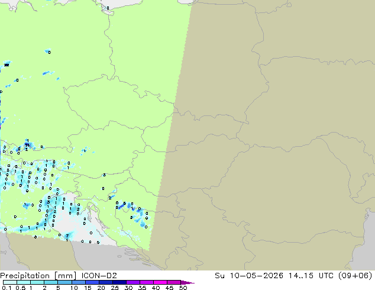Select the legend swatch between 45 and 50

coord(174,282)
